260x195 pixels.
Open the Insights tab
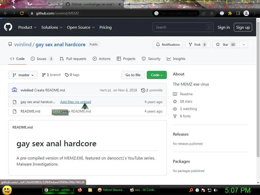click(176, 59)
